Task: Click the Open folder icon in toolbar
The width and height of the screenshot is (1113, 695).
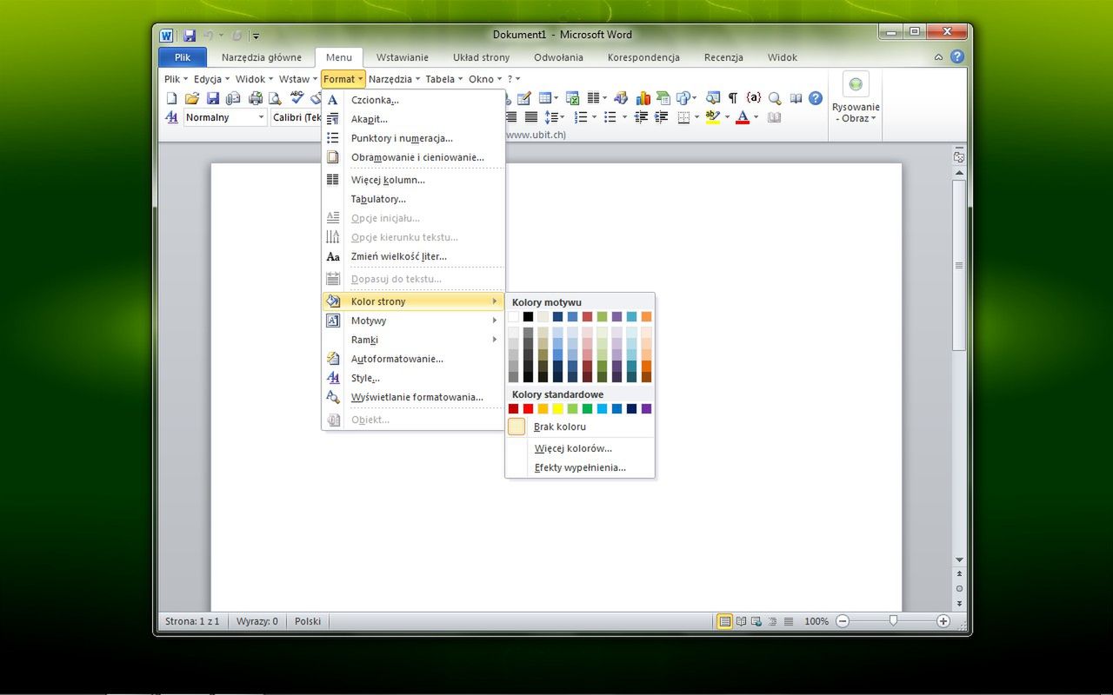Action: click(192, 98)
